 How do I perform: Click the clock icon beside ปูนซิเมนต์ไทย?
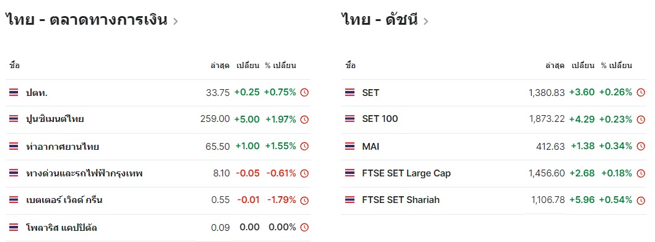click(304, 119)
